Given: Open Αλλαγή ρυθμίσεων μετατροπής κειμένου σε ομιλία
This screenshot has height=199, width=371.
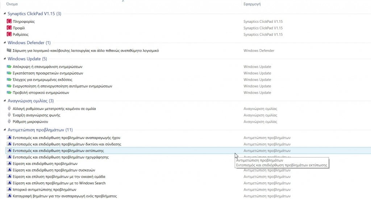Looking at the screenshot, I should [x=54, y=109].
